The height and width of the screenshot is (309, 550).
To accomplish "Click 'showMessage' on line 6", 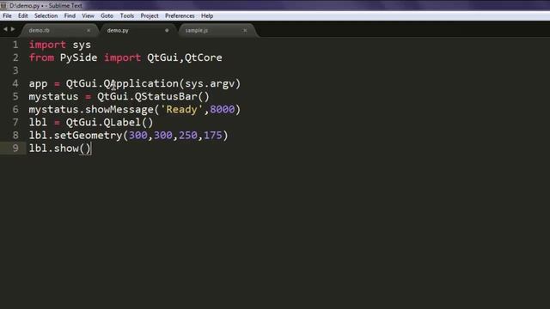I will (x=119, y=109).
